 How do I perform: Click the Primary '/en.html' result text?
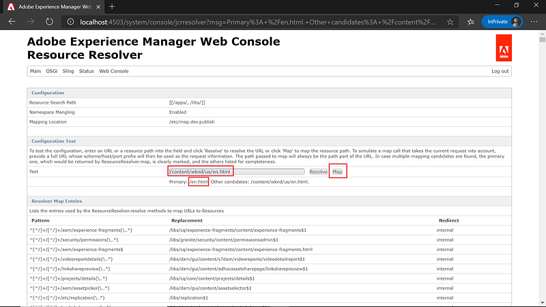click(199, 181)
